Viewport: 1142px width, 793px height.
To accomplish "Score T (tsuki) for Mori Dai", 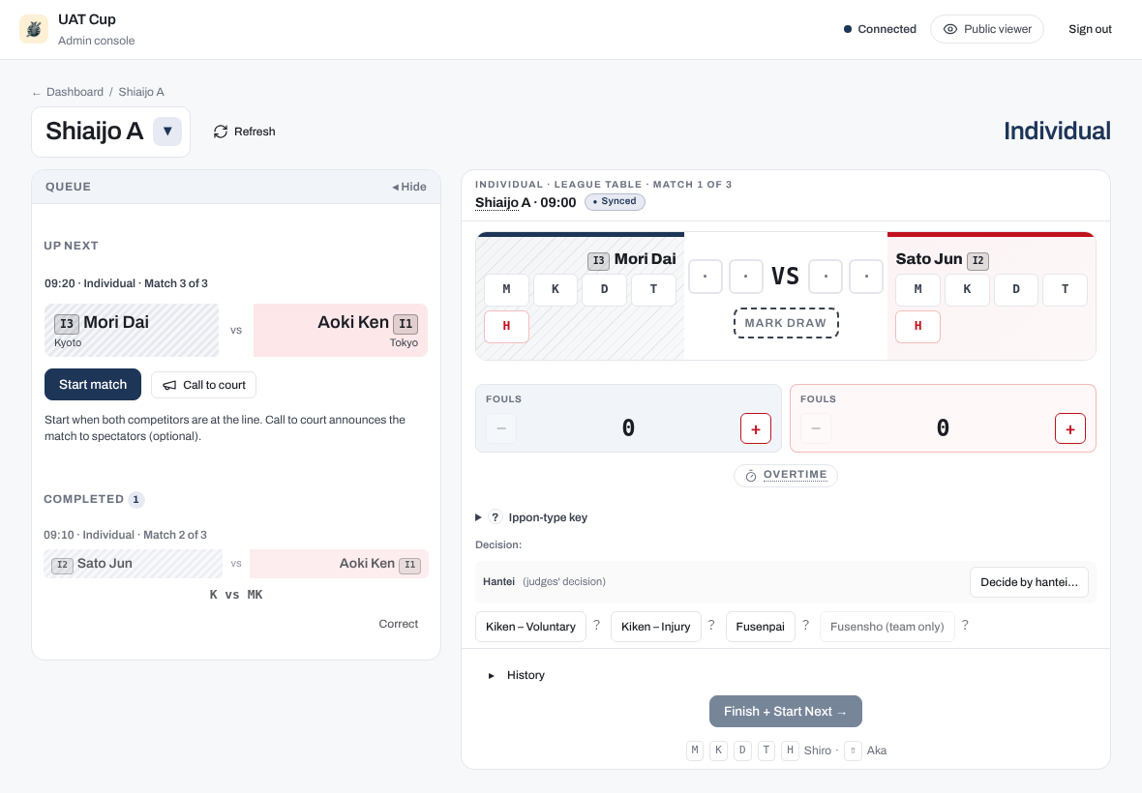I will [x=653, y=289].
